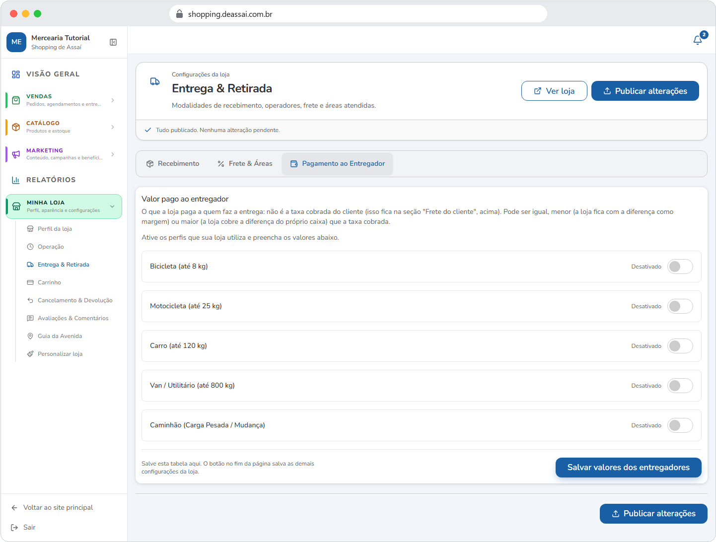Go back via Voltar ao site principal
The width and height of the screenshot is (716, 542).
point(52,507)
